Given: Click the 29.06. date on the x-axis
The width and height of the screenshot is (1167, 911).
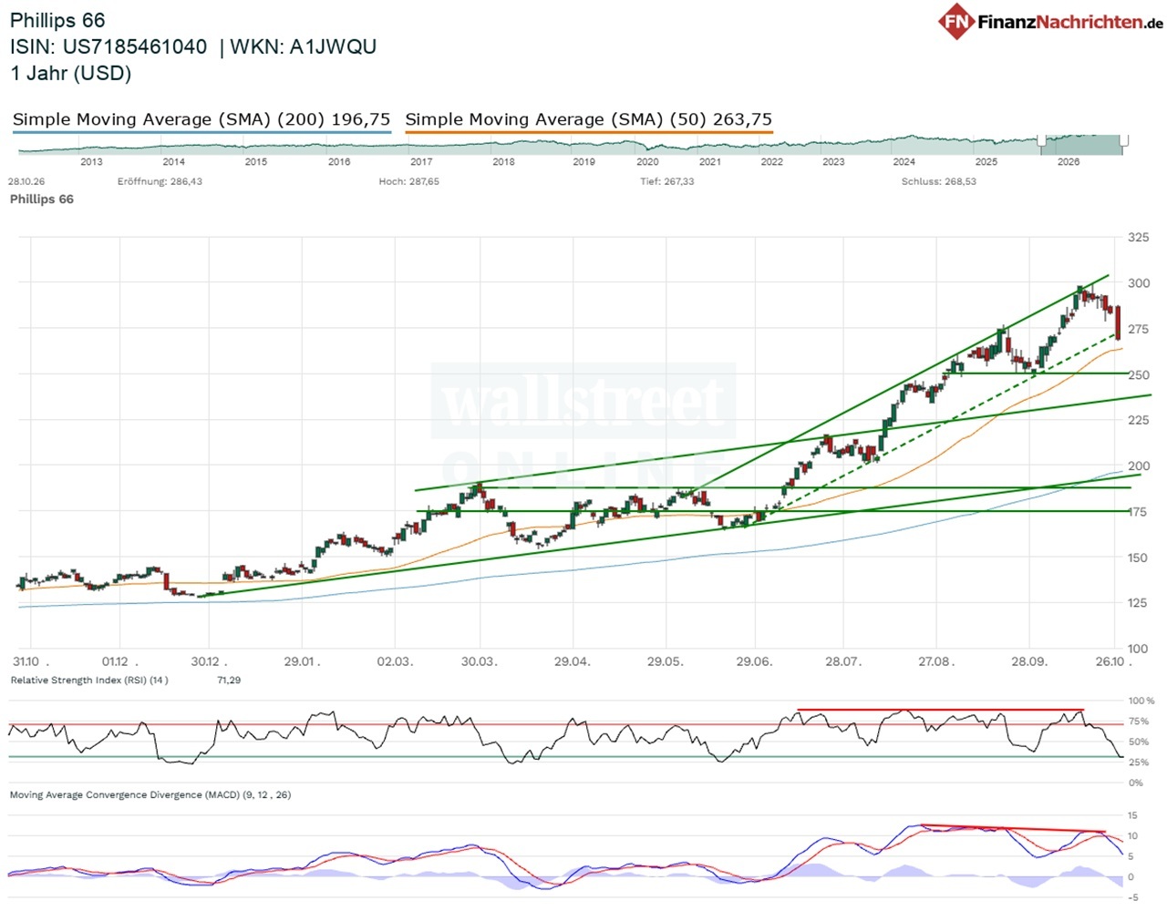Looking at the screenshot, I should click(754, 661).
